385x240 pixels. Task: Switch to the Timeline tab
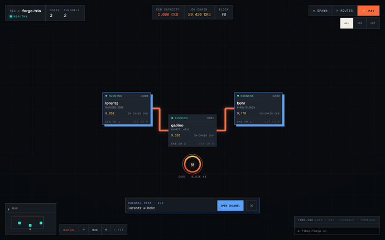[x=305, y=220]
